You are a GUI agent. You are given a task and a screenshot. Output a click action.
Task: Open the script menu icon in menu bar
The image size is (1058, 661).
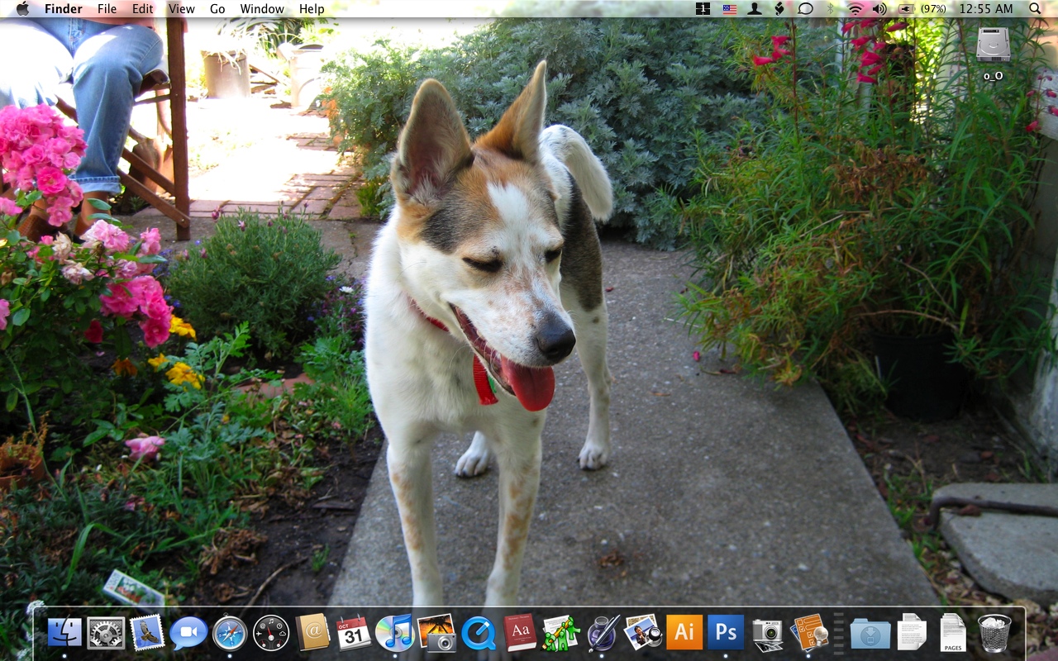[779, 8]
